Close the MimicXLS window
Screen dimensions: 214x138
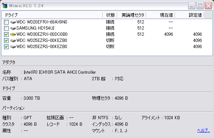(208, 6)
